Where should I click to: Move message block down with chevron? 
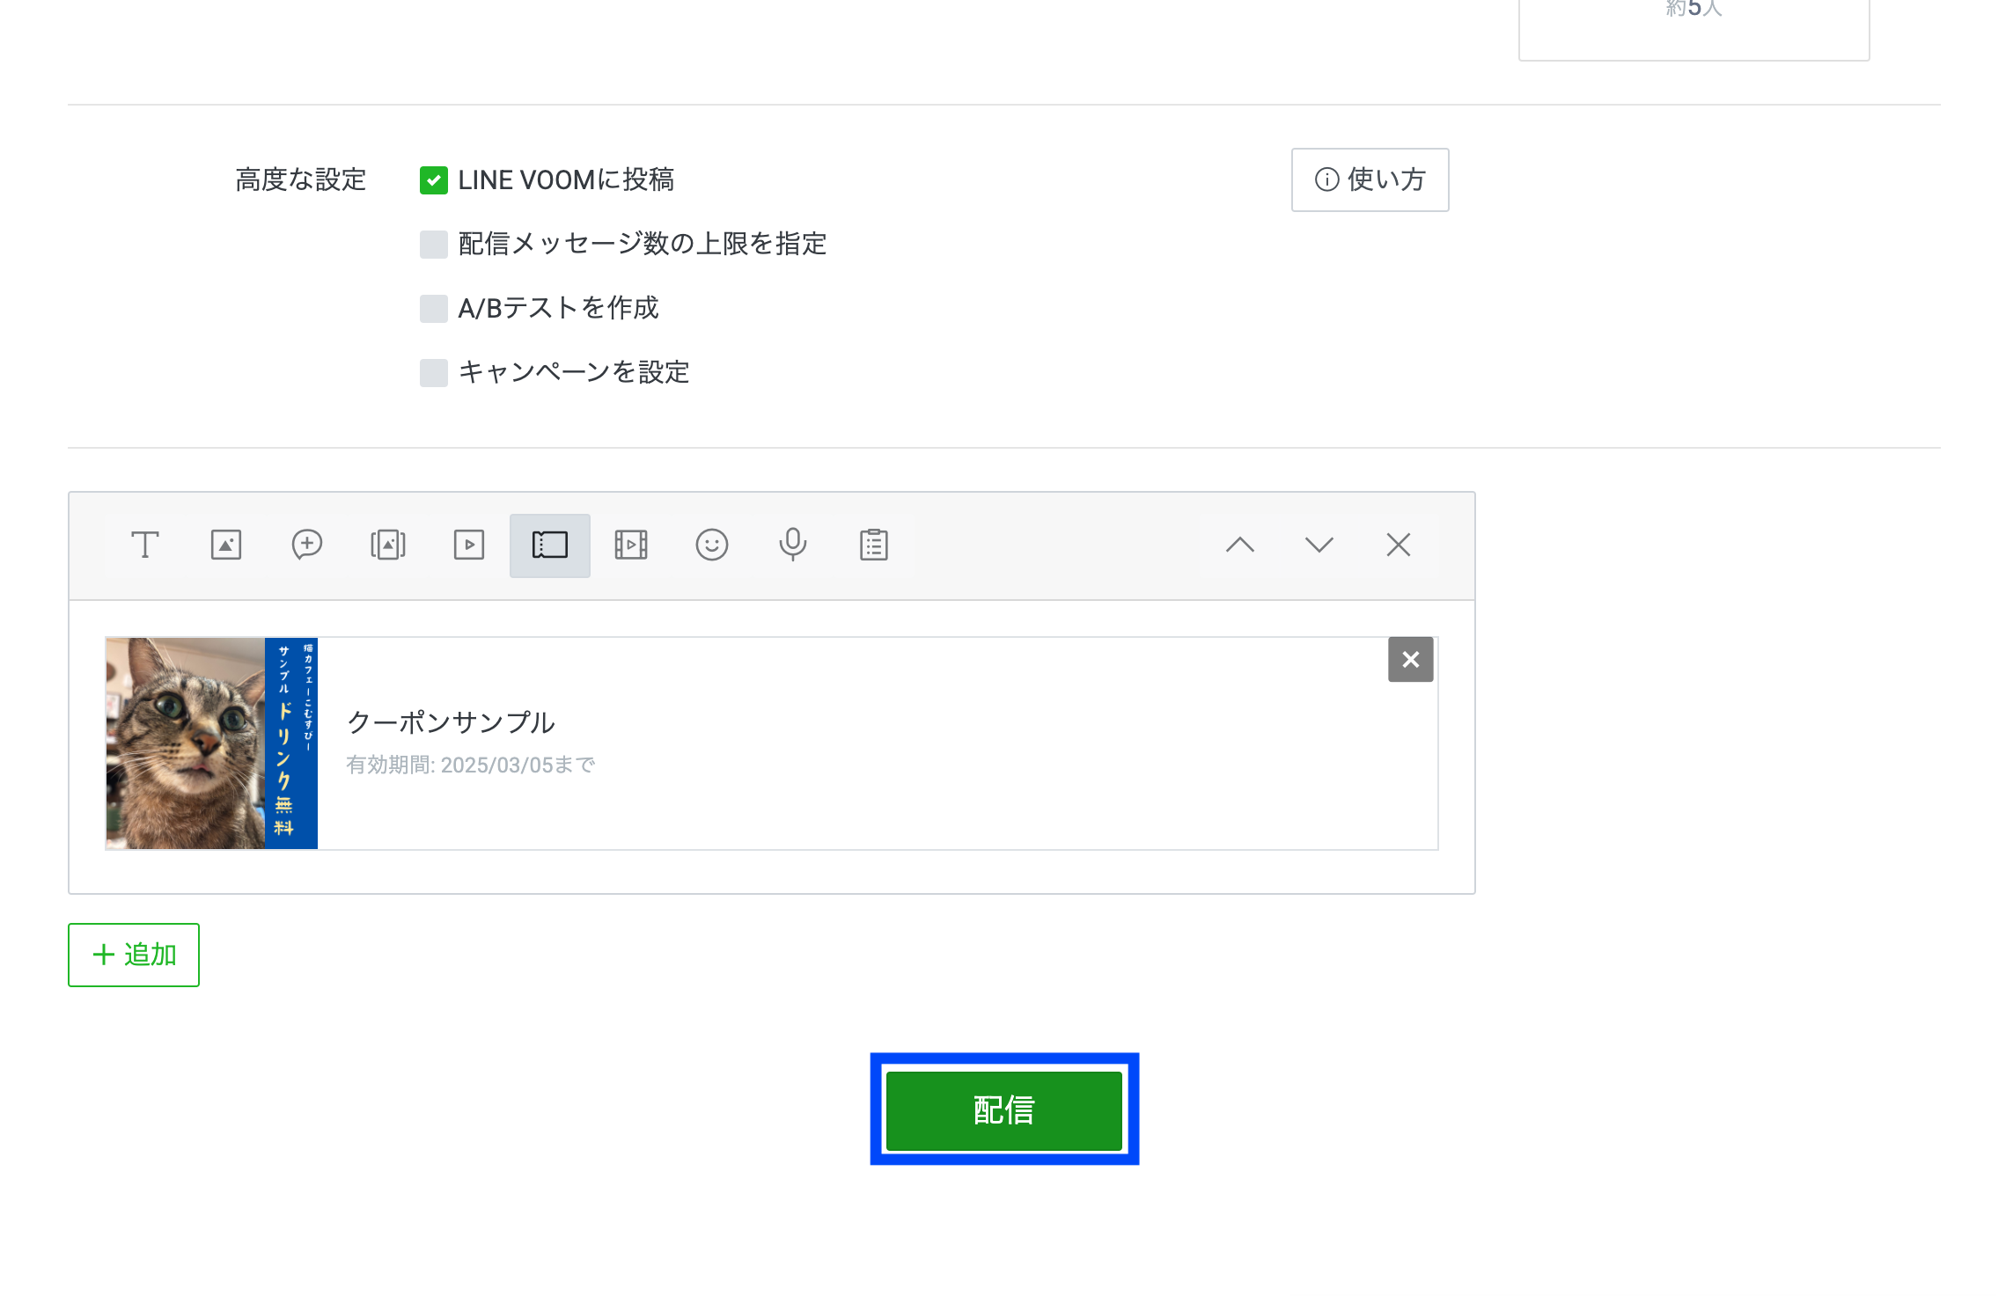click(1319, 545)
